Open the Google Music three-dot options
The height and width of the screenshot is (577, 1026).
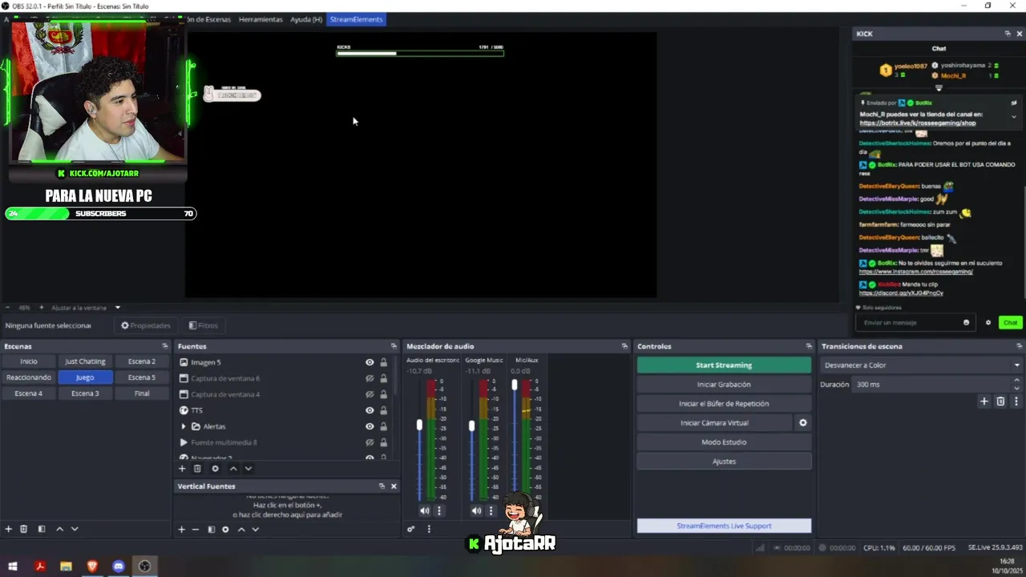click(491, 510)
